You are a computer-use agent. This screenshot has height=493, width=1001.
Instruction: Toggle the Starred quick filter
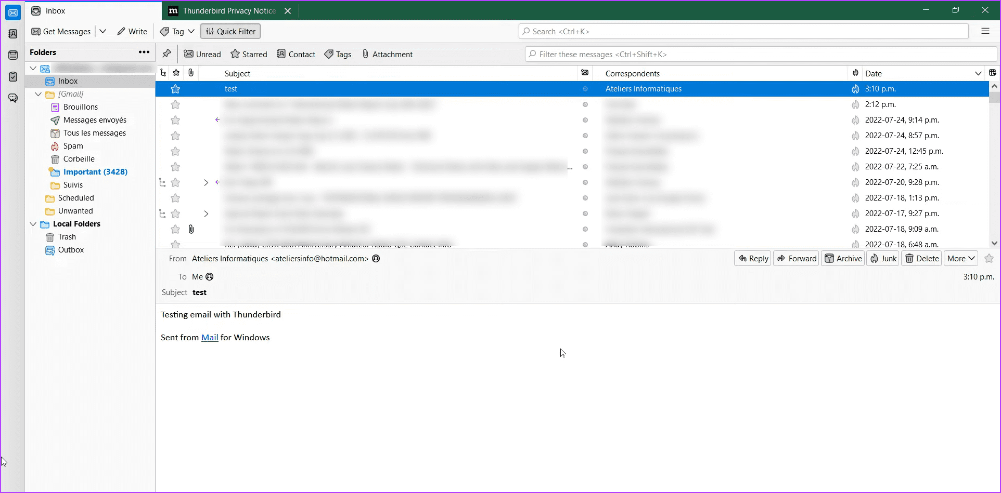249,54
